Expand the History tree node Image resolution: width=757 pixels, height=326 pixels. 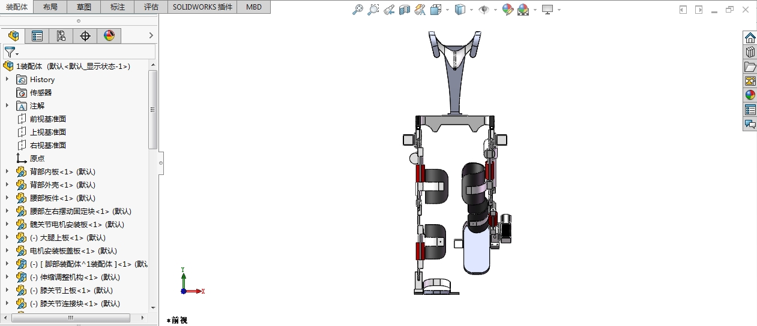pyautogui.click(x=7, y=79)
